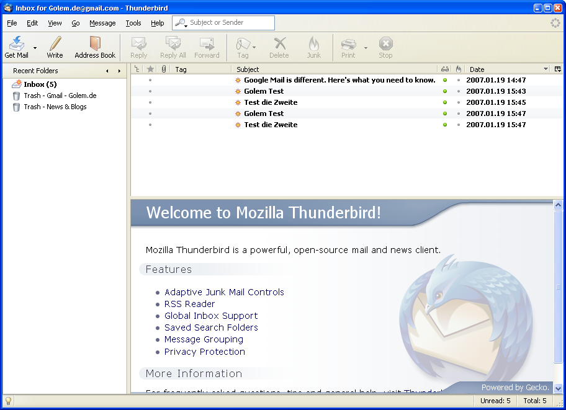Toggle read status of Golem Test 15:47

click(x=445, y=114)
